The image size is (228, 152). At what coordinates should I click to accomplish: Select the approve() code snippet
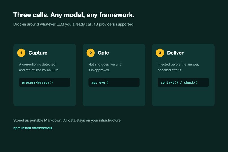[x=114, y=82]
